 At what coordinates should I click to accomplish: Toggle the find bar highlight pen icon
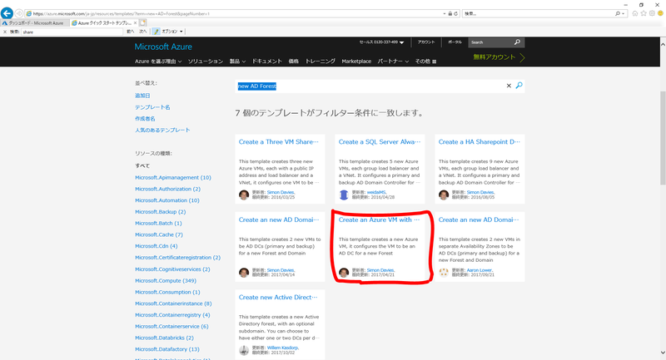[x=156, y=32]
